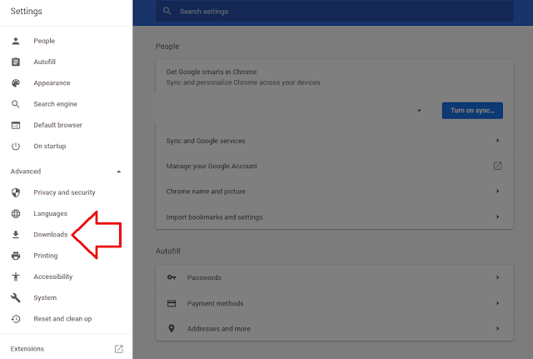The image size is (533, 359).
Task: Click the Search engine magnifier icon
Action: point(15,104)
